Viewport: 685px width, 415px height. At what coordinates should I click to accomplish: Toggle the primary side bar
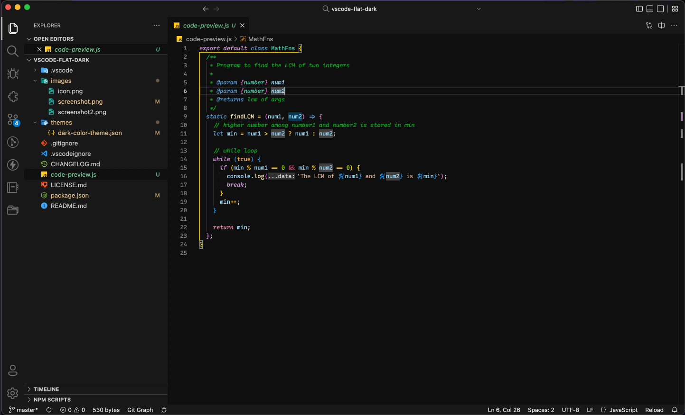[639, 9]
